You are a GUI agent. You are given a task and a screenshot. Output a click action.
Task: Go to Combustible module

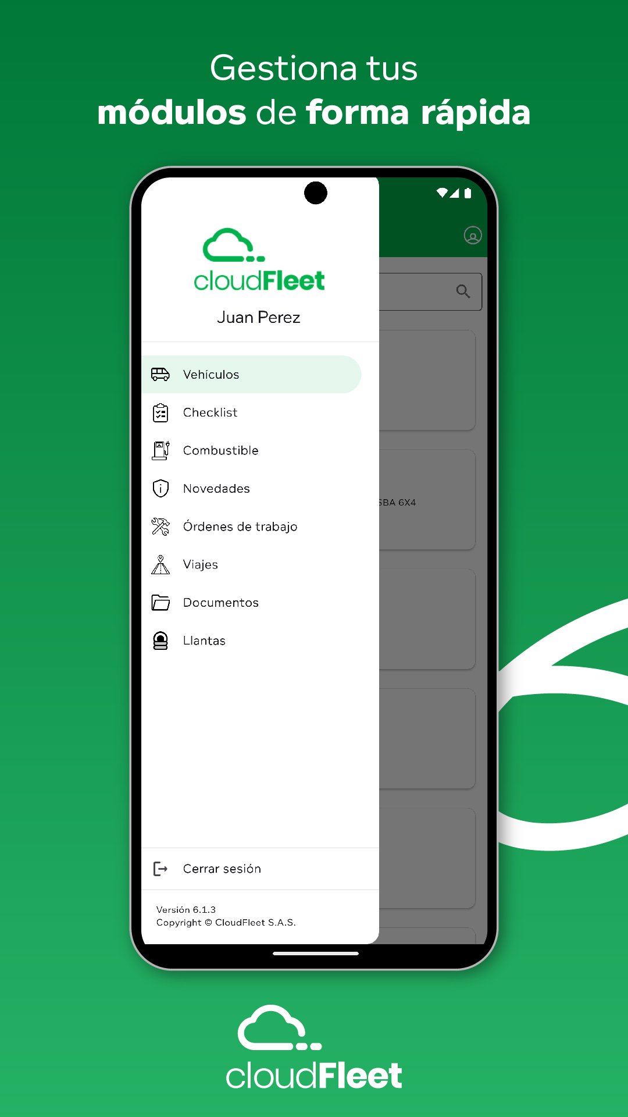click(x=221, y=450)
